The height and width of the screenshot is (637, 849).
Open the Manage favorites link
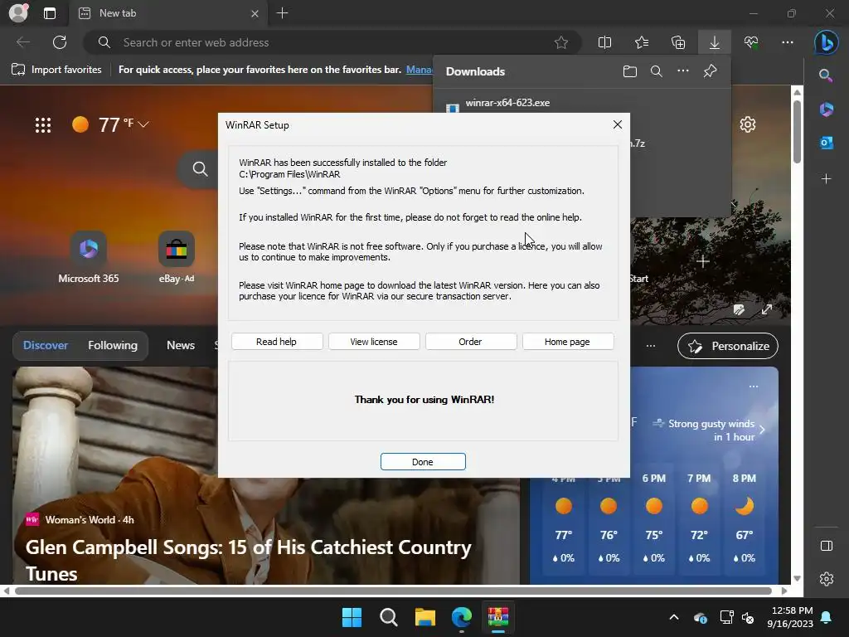pos(419,70)
